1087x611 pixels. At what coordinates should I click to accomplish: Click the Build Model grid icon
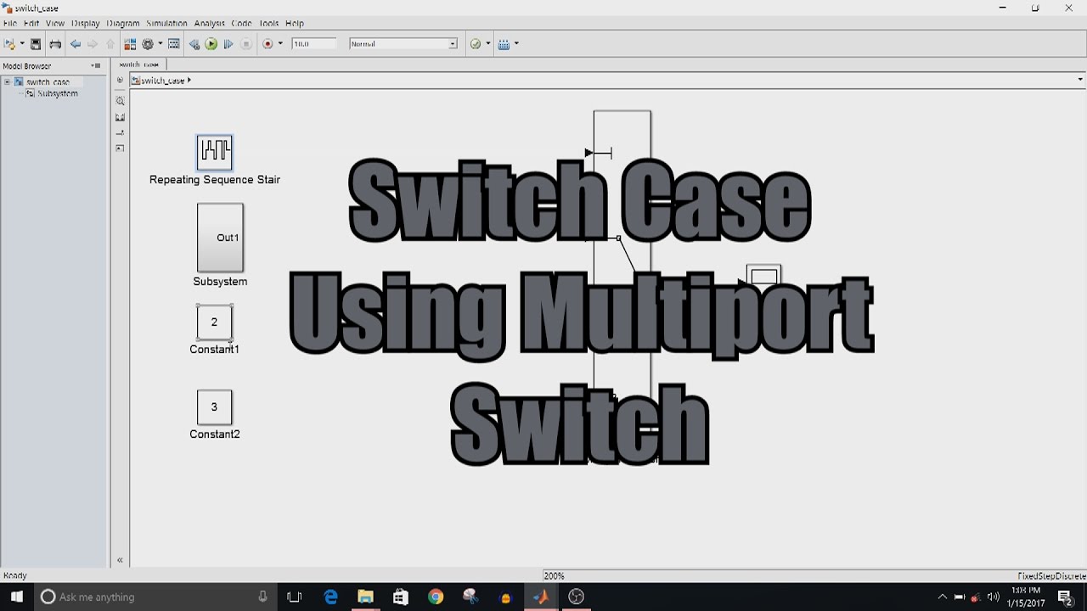[504, 44]
